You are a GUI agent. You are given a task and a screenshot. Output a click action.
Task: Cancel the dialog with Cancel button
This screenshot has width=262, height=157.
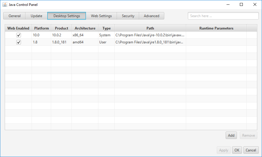pos(251,150)
